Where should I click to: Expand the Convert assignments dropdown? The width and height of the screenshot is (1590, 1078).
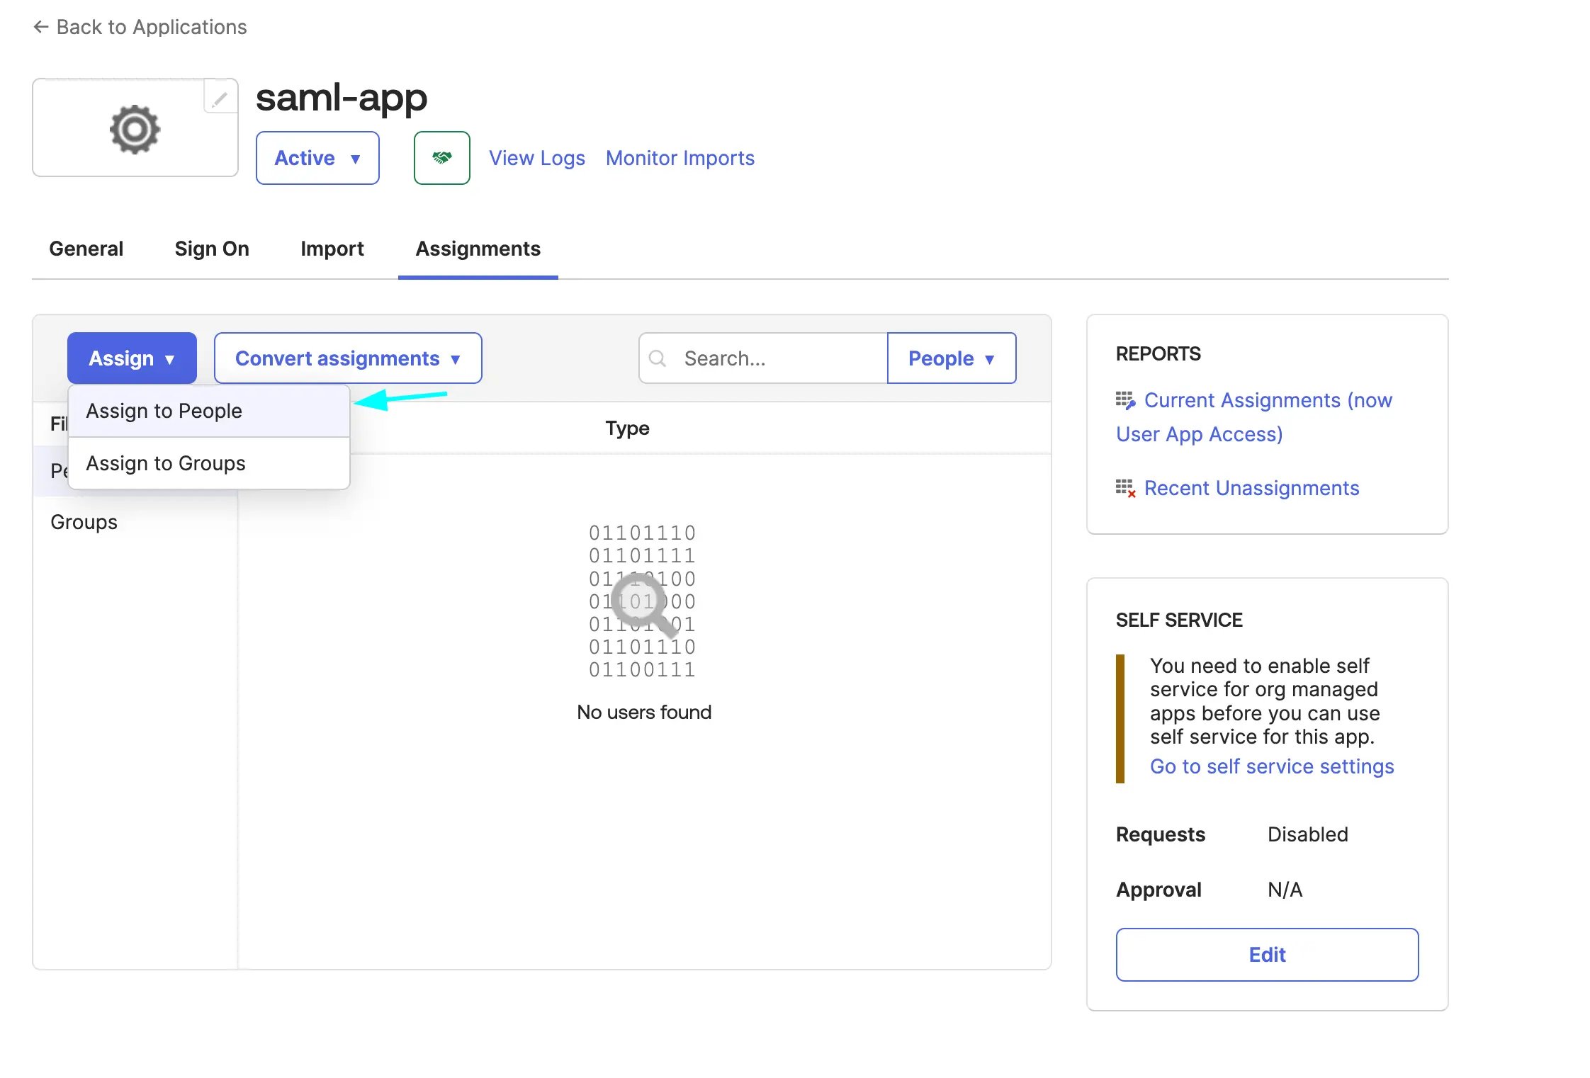[x=348, y=358]
